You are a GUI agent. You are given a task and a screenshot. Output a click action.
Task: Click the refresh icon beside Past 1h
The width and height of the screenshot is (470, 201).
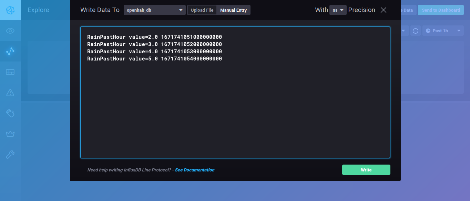pos(416,31)
